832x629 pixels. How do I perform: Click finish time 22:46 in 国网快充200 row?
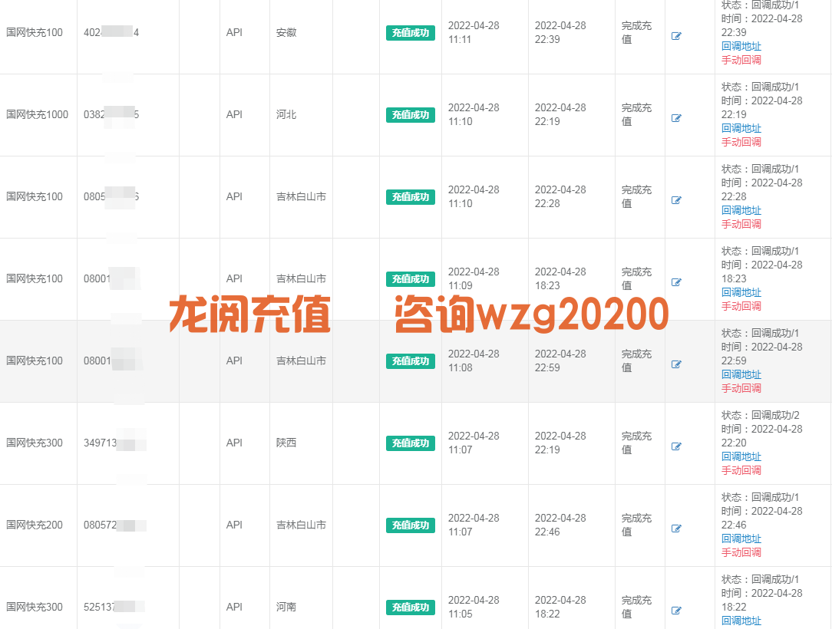pos(560,525)
